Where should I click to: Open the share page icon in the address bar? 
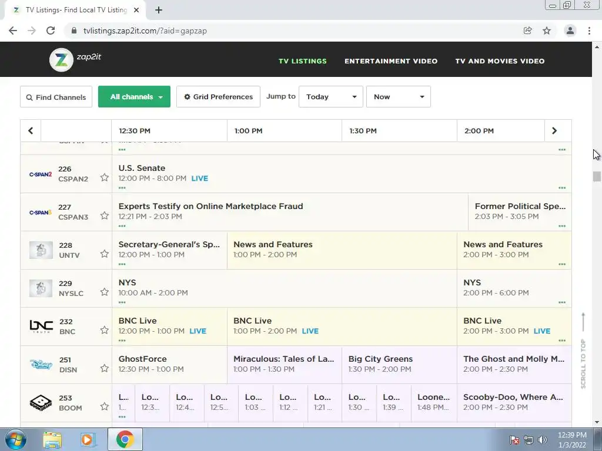click(x=527, y=31)
